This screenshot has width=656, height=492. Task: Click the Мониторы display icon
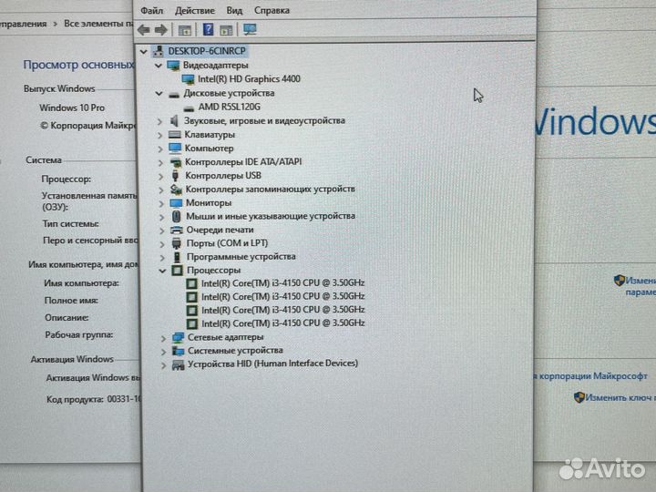pos(176,203)
